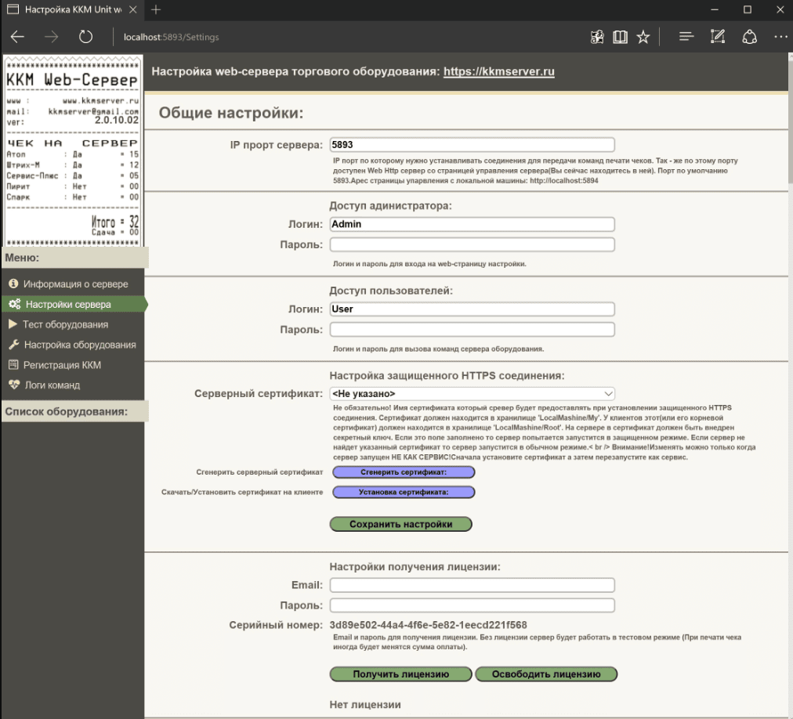Click Получить лицензию button
793x719 pixels.
(400, 674)
